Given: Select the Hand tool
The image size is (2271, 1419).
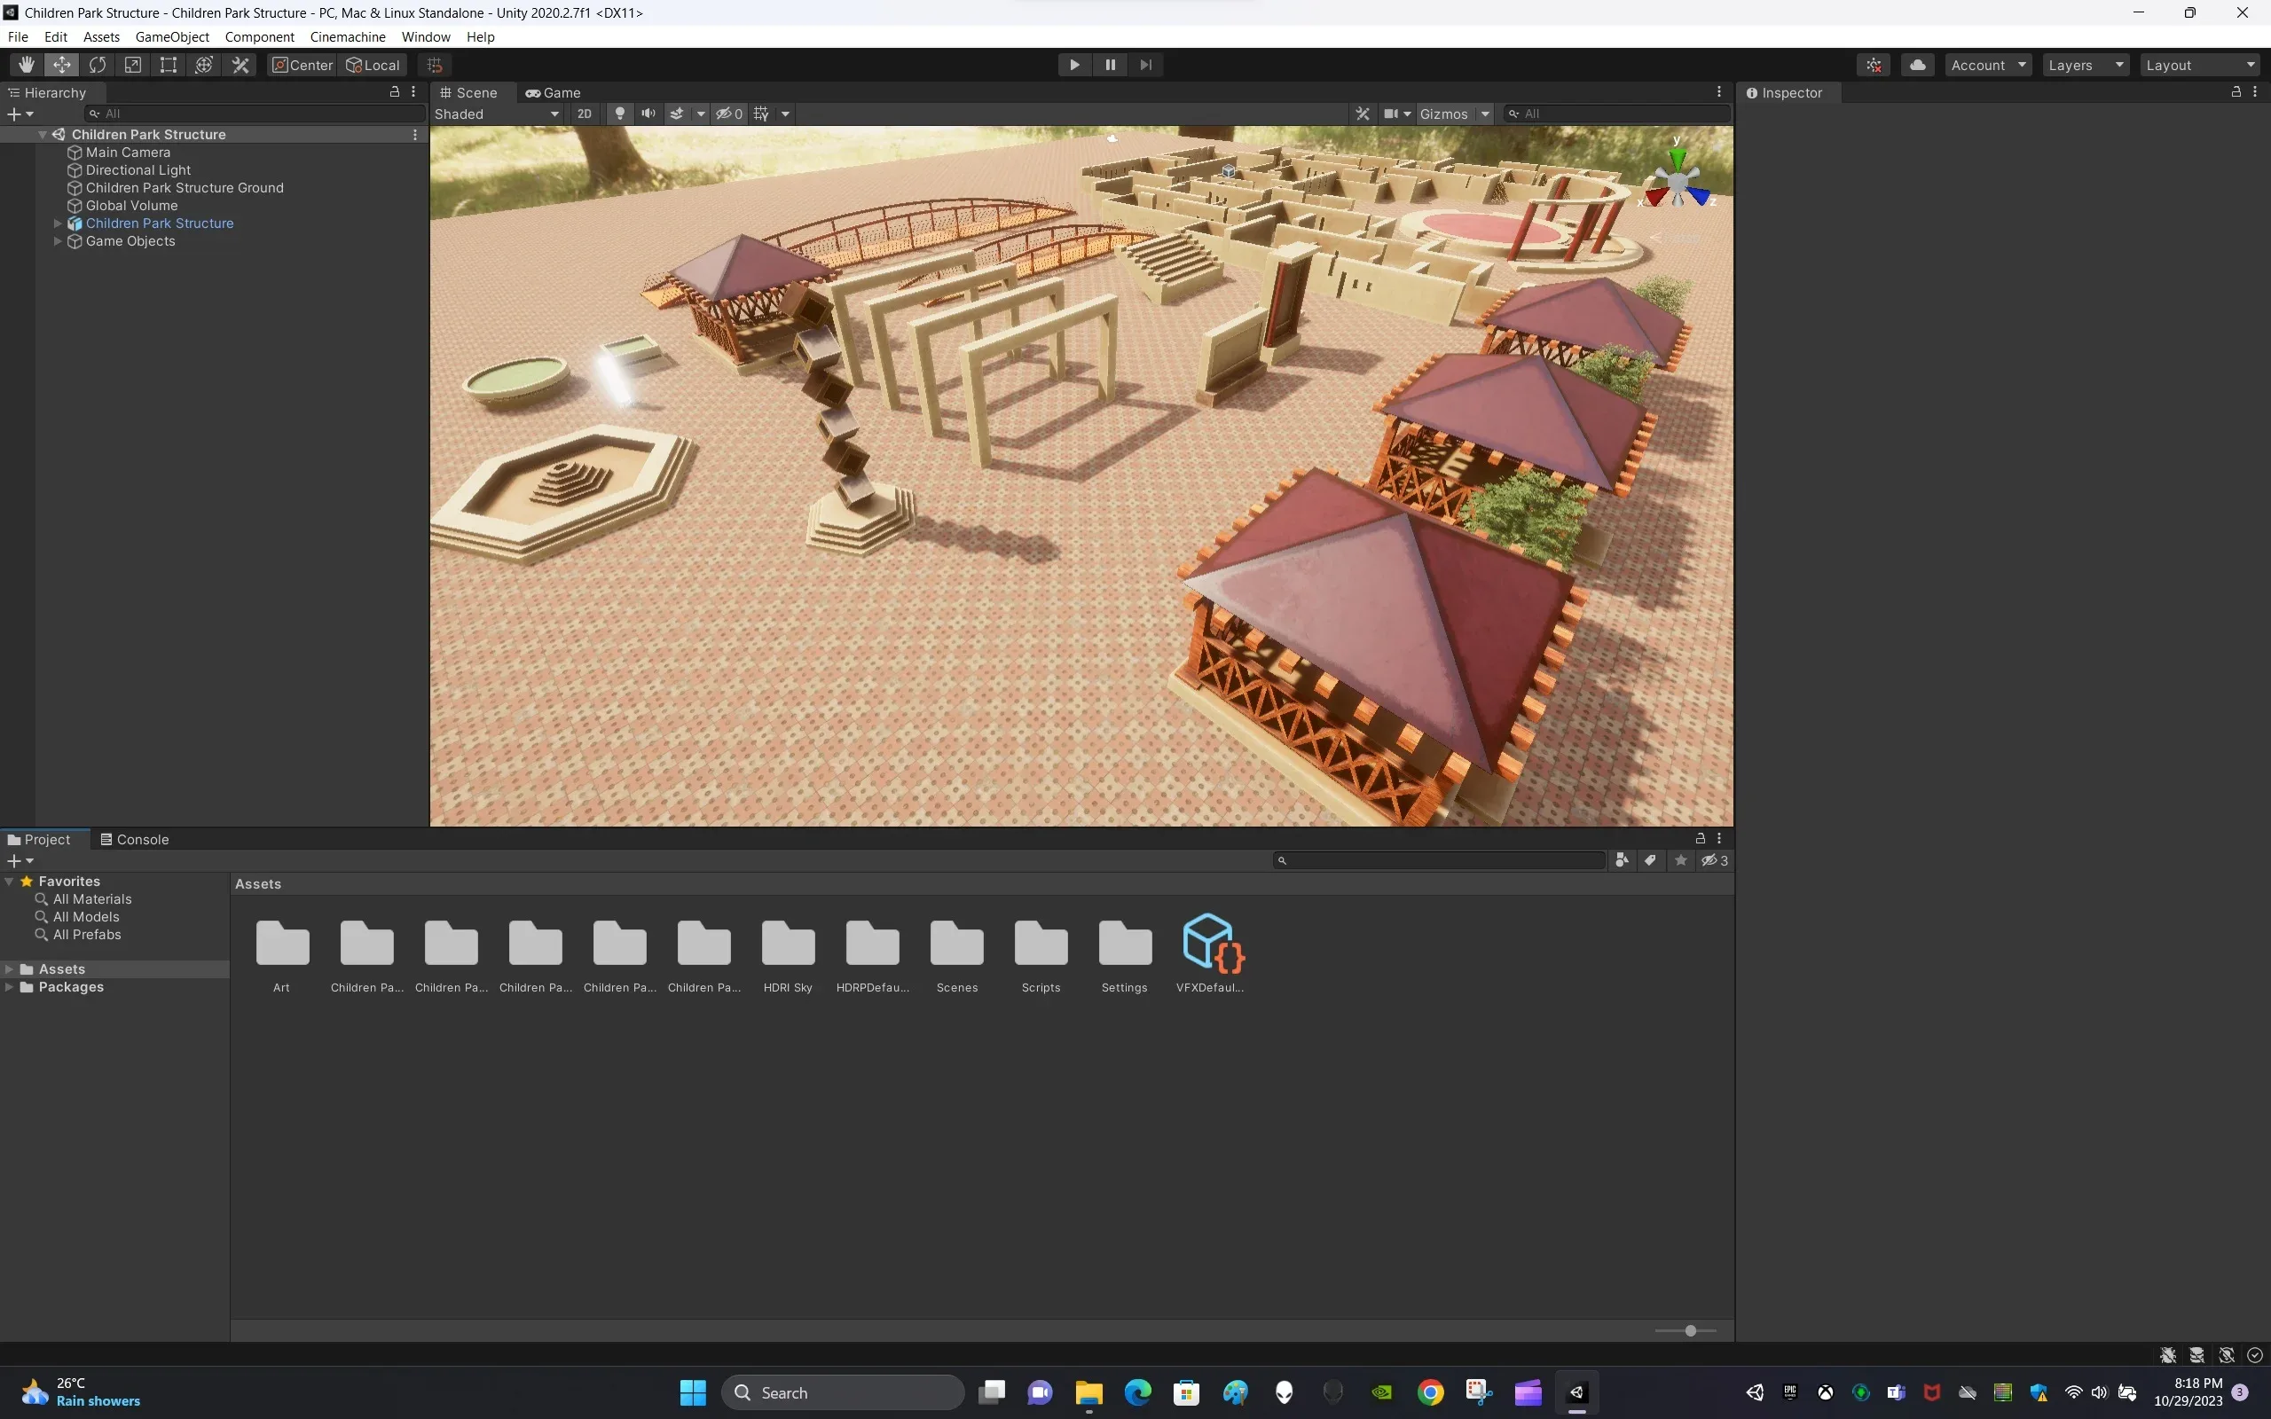Looking at the screenshot, I should tap(27, 65).
